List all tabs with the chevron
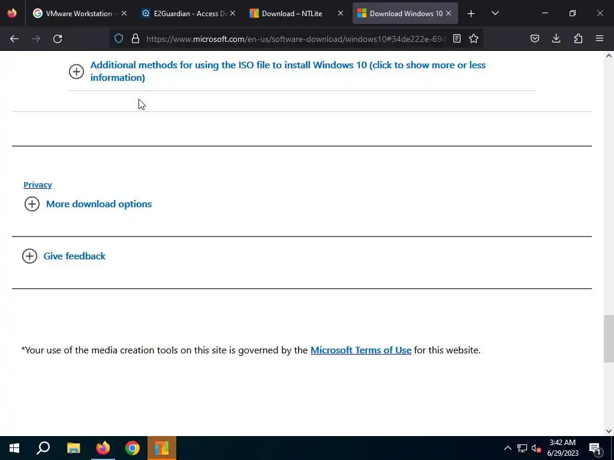The height and width of the screenshot is (460, 614). pyautogui.click(x=495, y=13)
